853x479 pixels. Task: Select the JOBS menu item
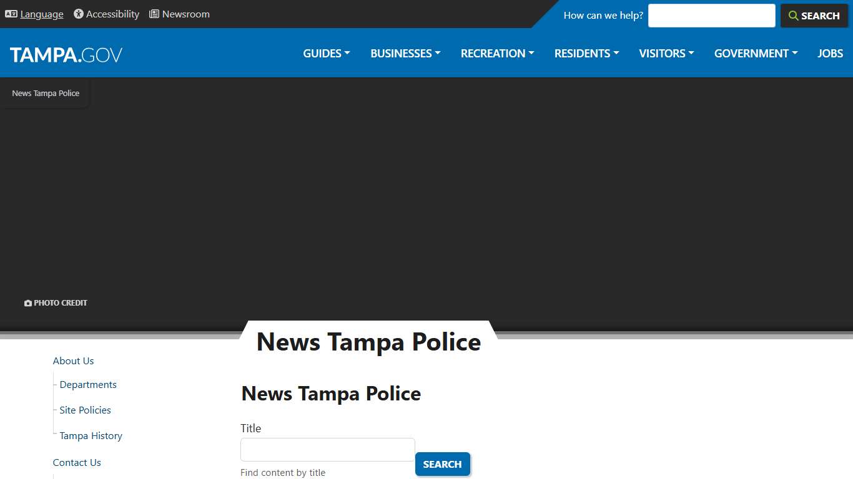coord(830,53)
